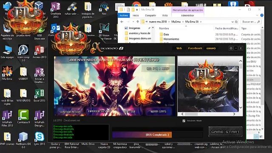Image resolution: width=272 pixels, height=153 pixels.
Task: Select the rufus-usb desktop icon
Action: [x=72, y=8]
